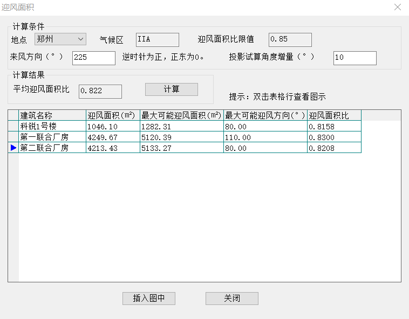Click the 最大可能迎风面积(m²) column header
Screen dimensions: 409x319
click(x=181, y=115)
